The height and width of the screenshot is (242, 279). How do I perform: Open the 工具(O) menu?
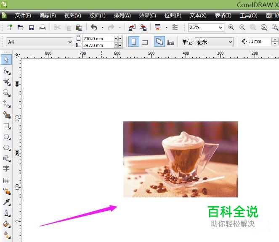click(x=249, y=16)
